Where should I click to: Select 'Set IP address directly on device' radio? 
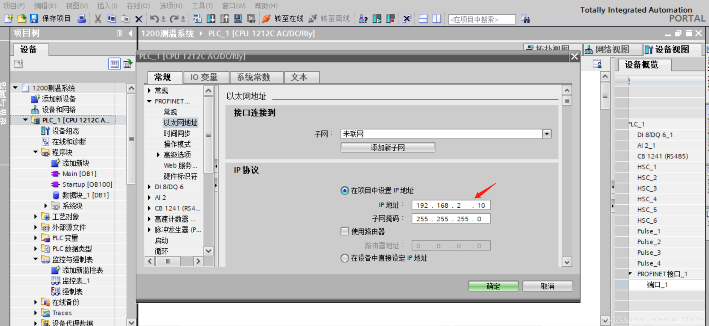344,258
